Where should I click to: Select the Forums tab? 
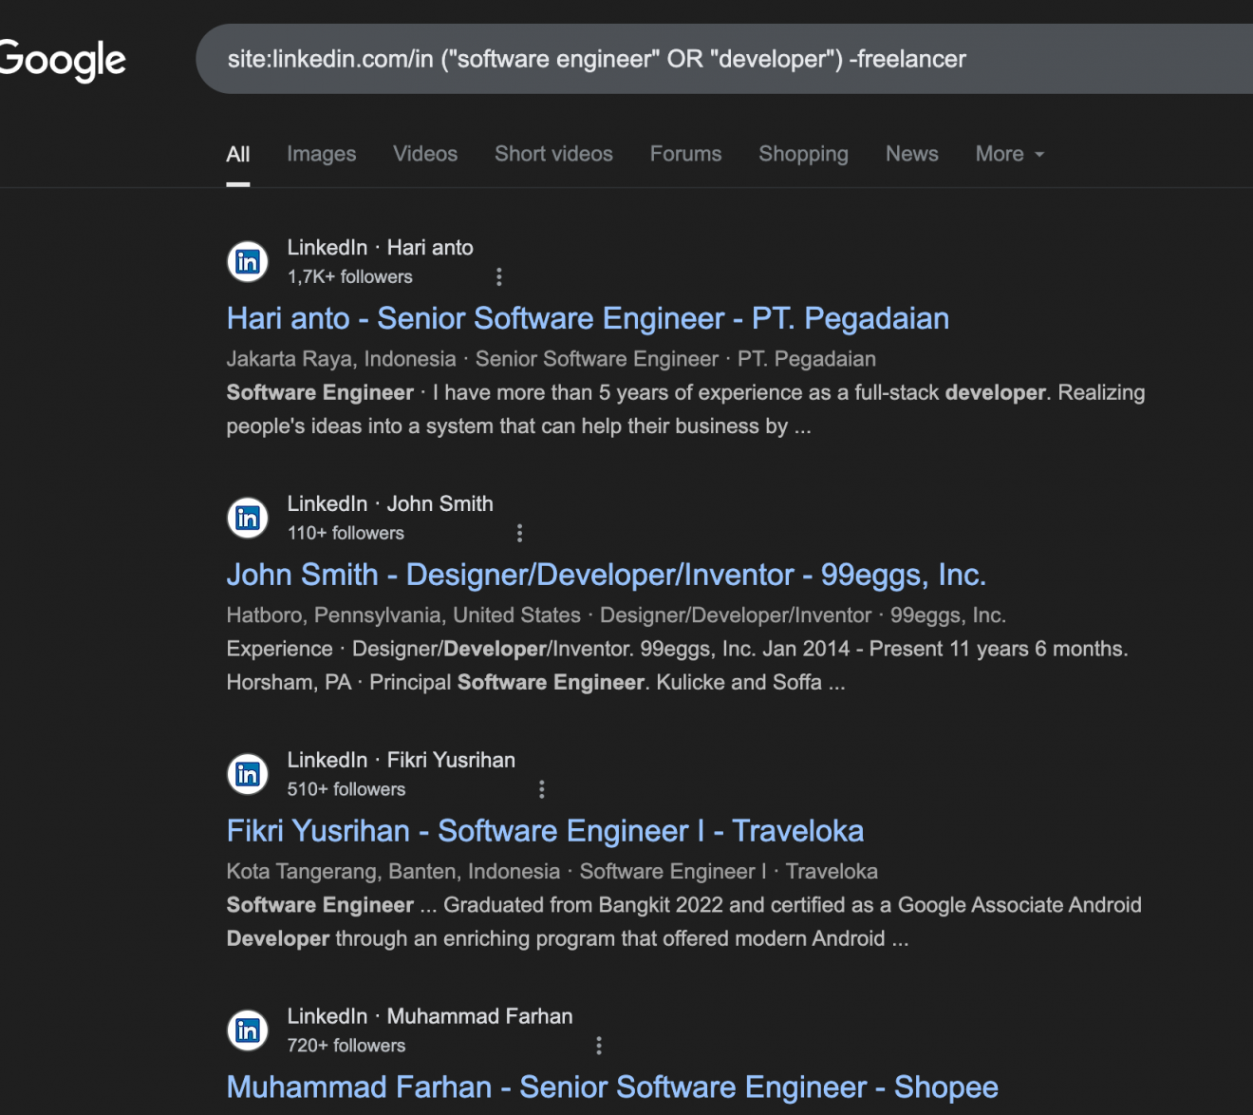(685, 153)
